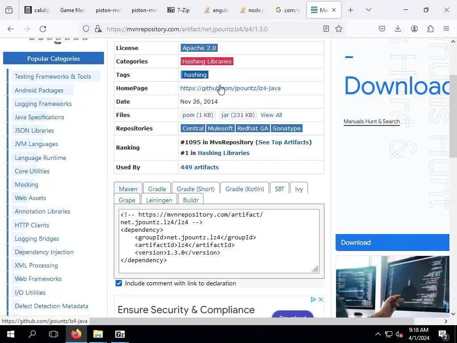
Task: Open the muted volume tray icon
Action: point(399,334)
